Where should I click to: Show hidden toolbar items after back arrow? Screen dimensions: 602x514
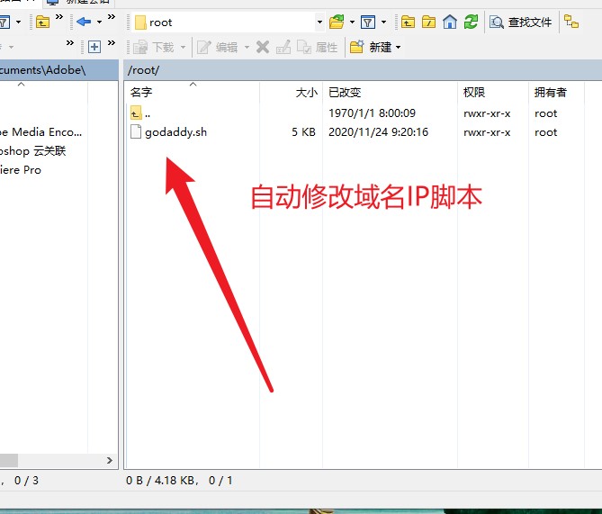coord(112,16)
